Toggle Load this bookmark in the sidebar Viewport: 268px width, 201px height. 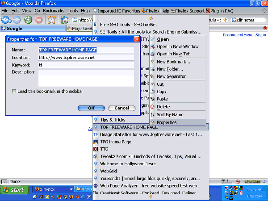tap(14, 91)
